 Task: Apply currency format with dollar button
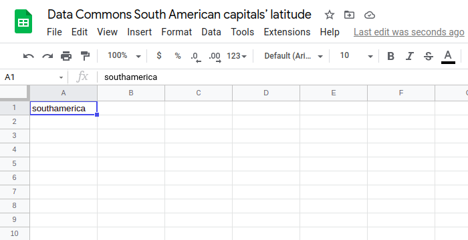(159, 56)
